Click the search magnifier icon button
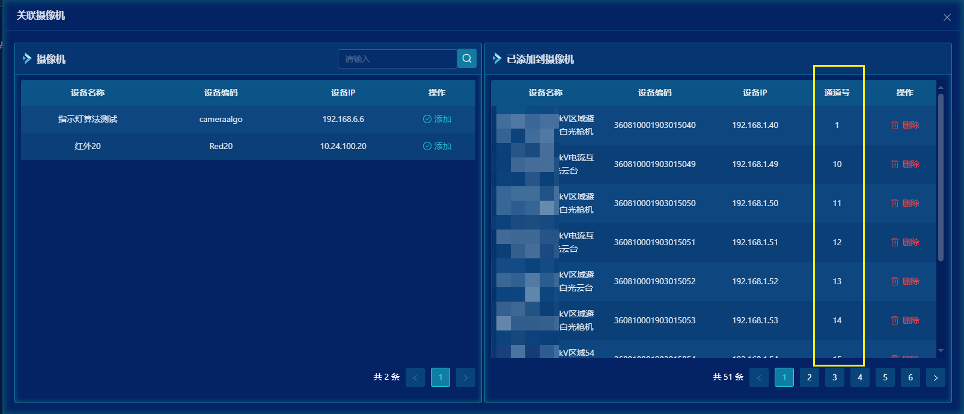964x414 pixels. point(466,58)
